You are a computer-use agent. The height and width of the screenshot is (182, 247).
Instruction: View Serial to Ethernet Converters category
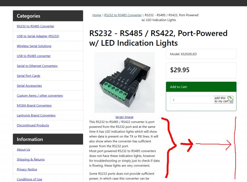tap(37, 66)
